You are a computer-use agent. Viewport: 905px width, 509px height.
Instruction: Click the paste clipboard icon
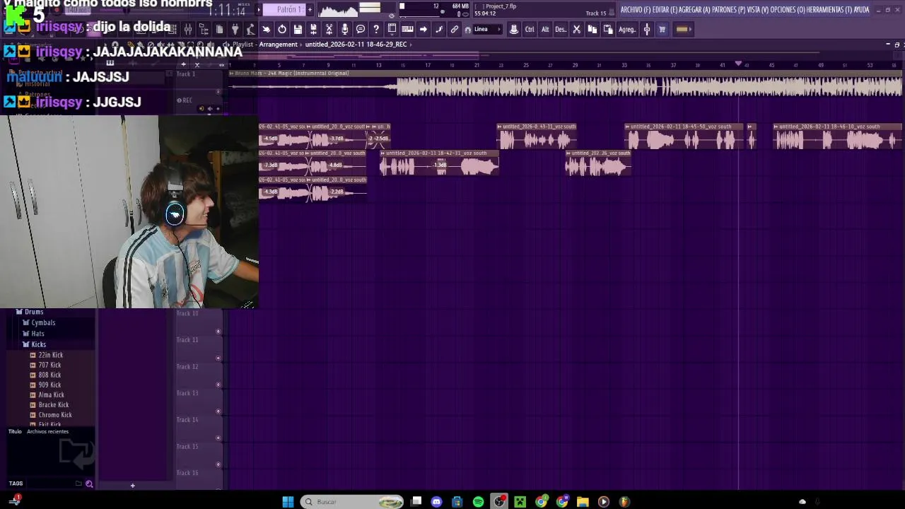[x=608, y=29]
